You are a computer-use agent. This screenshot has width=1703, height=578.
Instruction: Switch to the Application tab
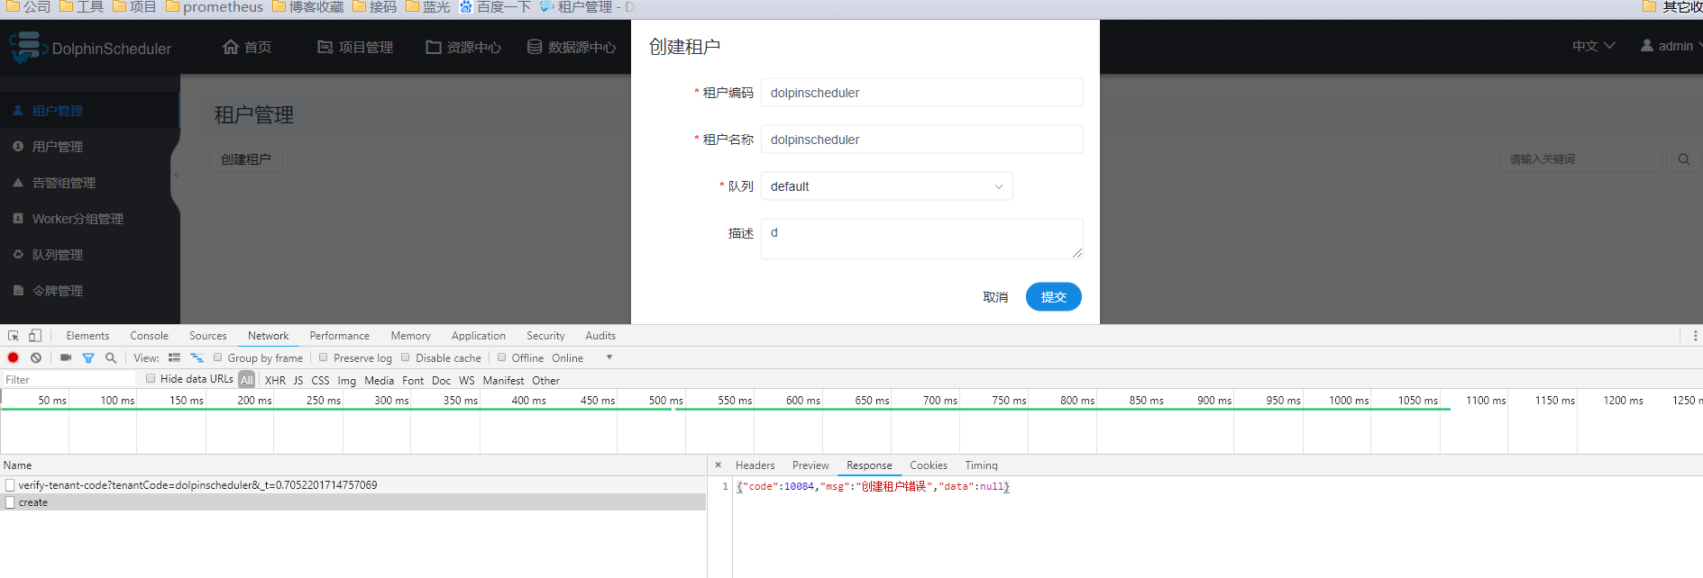coord(478,336)
